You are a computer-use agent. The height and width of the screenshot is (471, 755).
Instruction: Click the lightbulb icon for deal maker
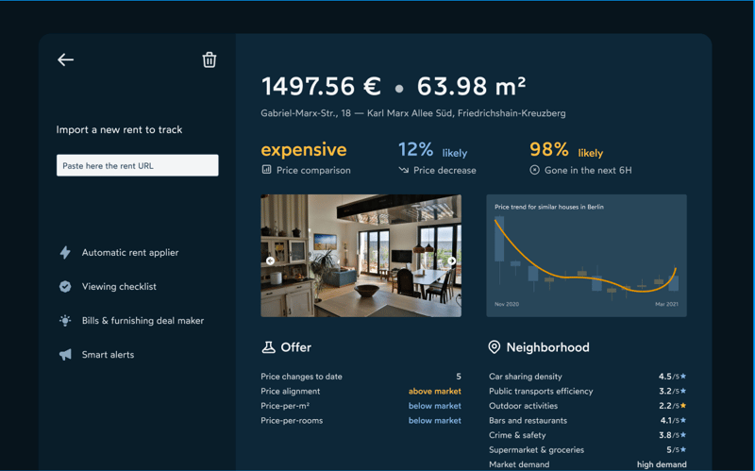click(65, 321)
